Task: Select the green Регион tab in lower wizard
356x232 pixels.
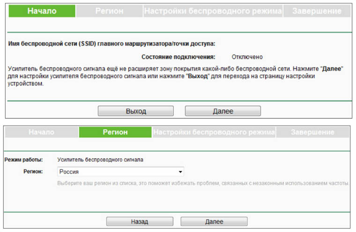Action: pos(115,132)
